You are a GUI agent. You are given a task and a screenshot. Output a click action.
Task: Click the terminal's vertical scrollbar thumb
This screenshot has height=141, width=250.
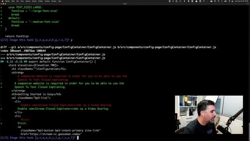(249, 132)
